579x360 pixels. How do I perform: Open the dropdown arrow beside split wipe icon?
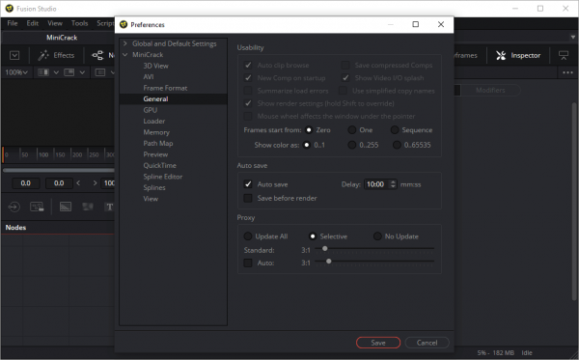point(56,72)
